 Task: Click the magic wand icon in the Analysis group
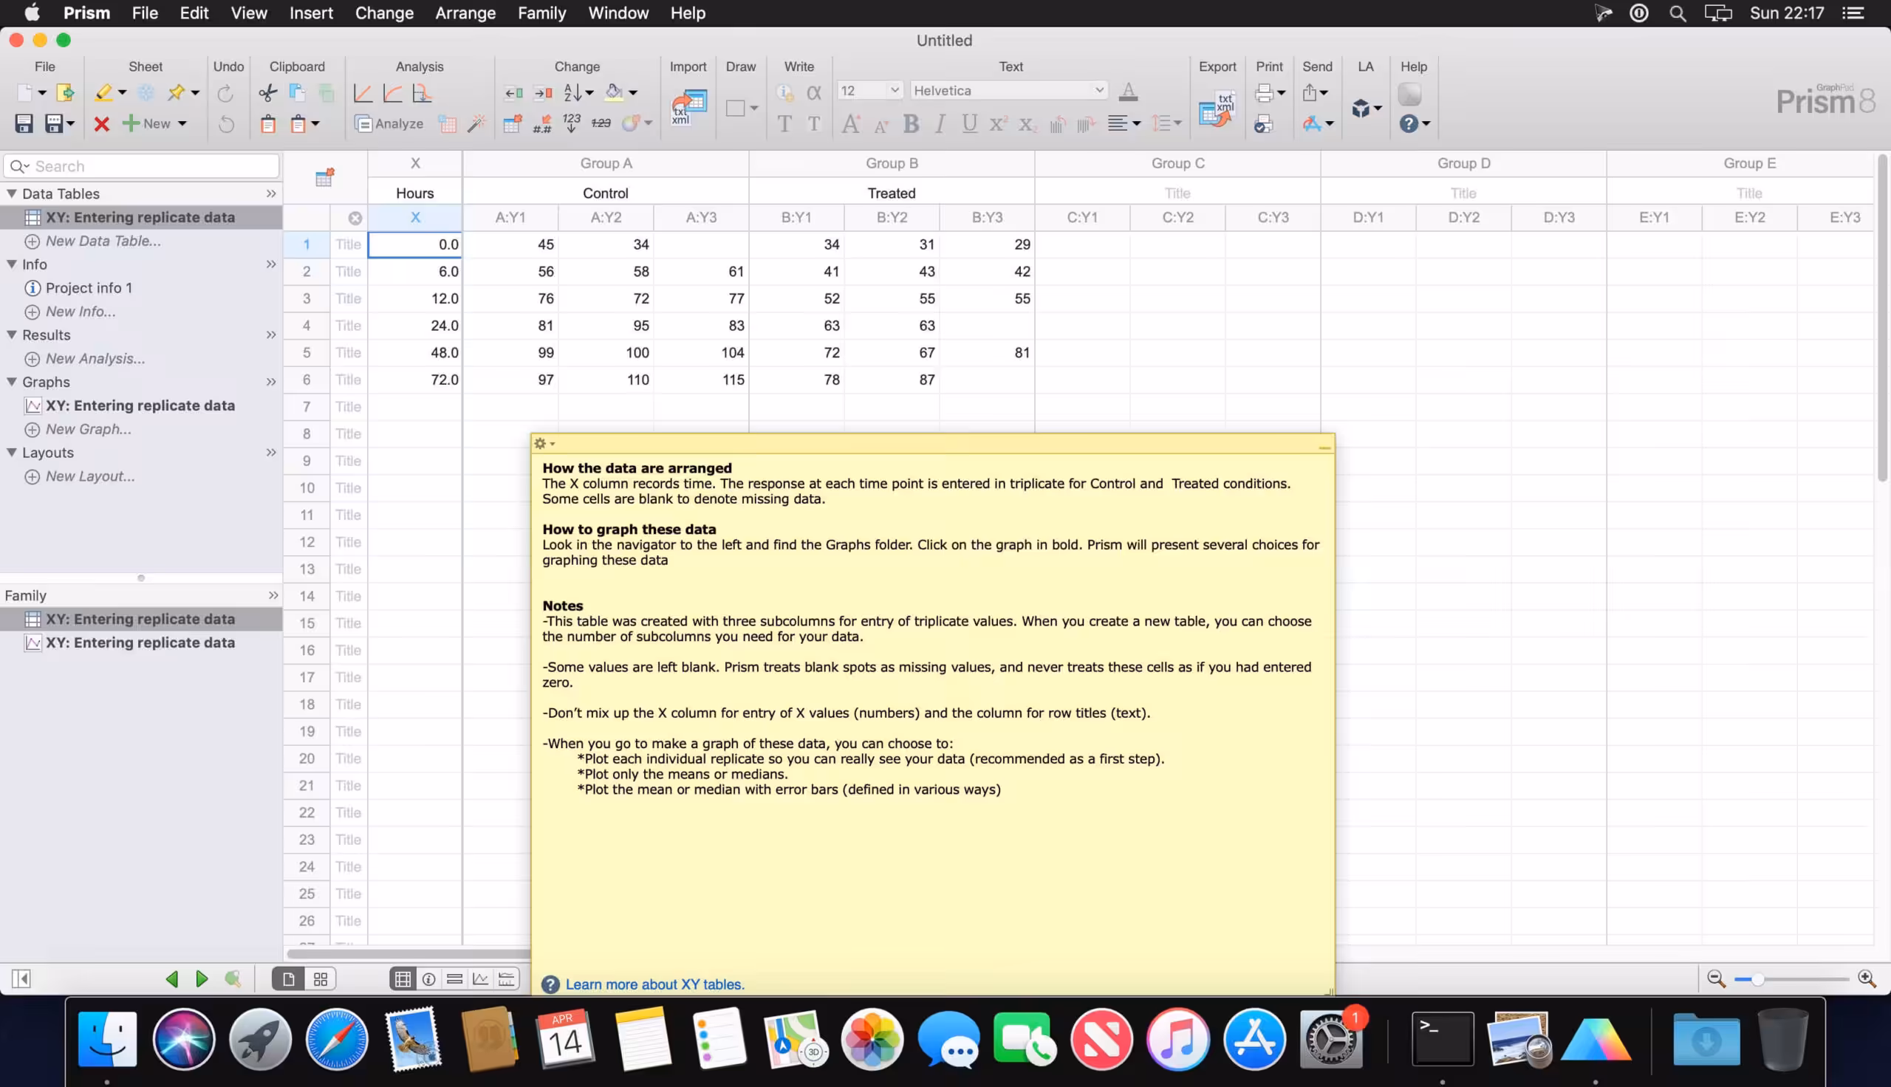click(x=476, y=124)
